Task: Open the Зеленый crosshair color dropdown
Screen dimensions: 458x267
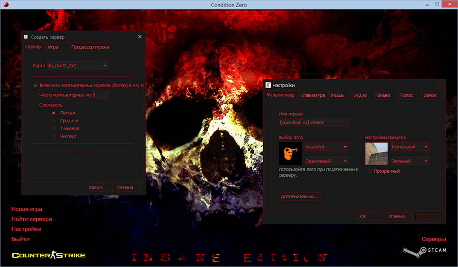Action: click(410, 161)
